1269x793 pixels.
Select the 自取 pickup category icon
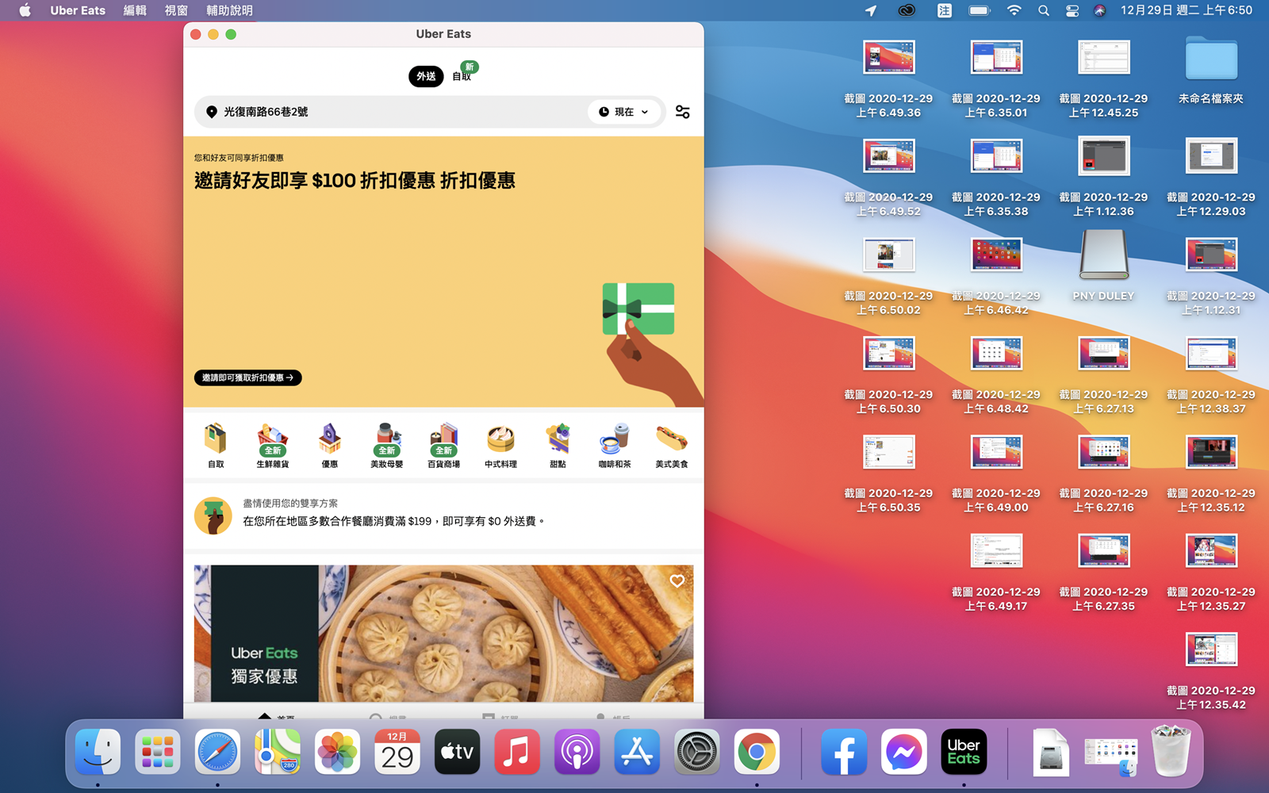214,444
